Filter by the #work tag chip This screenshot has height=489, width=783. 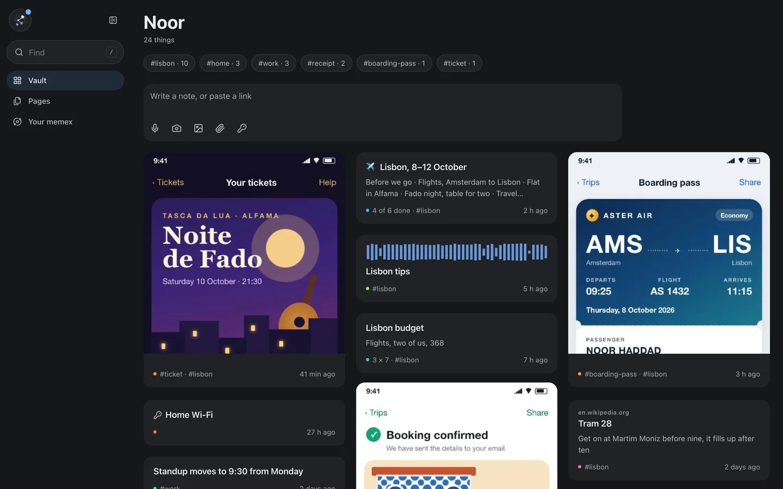274,63
